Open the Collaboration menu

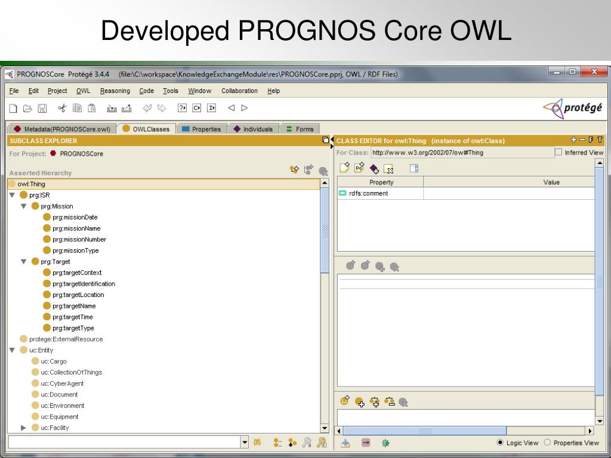pos(239,91)
